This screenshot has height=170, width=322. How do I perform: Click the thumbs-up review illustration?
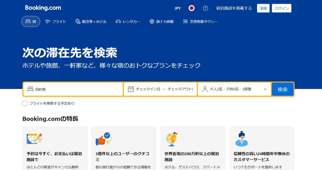(103, 138)
